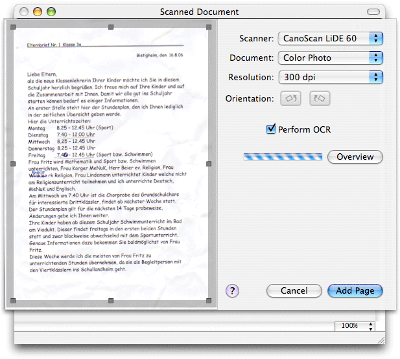Toggle the Perform OCR checkbox
This screenshot has height=359, width=400.
tap(271, 129)
